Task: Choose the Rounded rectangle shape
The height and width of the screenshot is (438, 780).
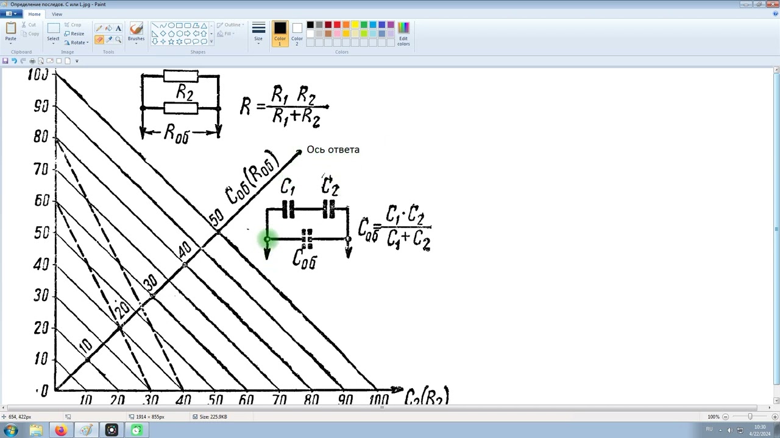Action: coord(188,26)
